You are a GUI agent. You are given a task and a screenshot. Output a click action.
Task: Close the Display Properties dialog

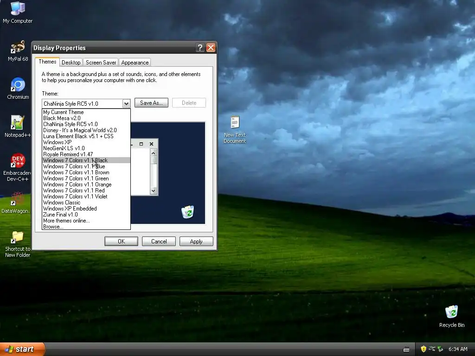point(211,48)
